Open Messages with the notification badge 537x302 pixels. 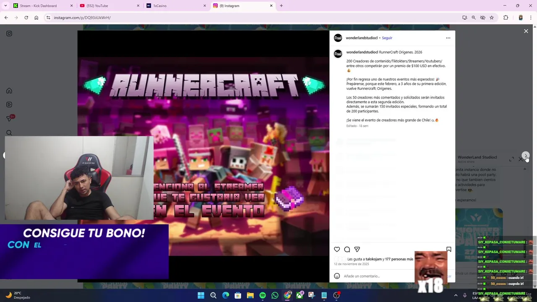pyautogui.click(x=10, y=118)
